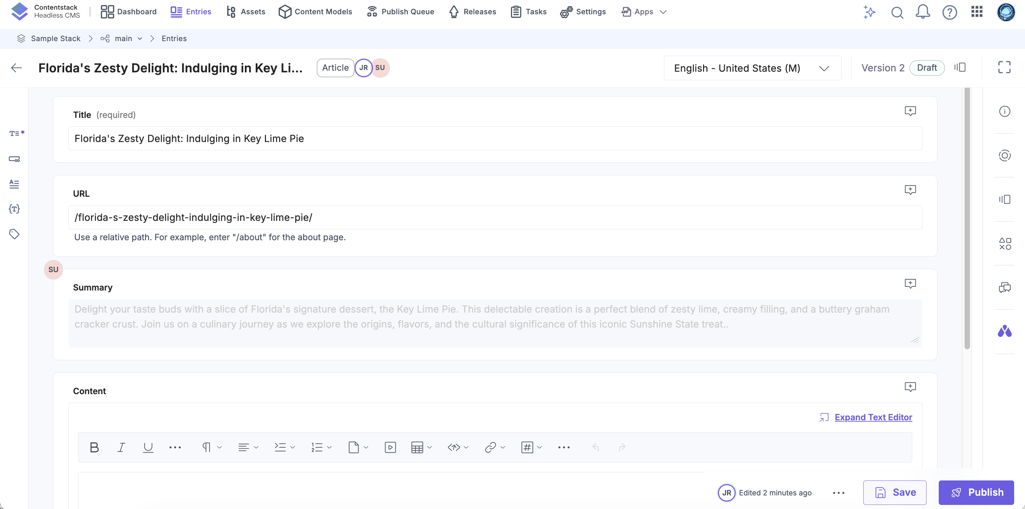Click the AI sparkle assistant icon
This screenshot has height=509, width=1025.
tap(869, 12)
